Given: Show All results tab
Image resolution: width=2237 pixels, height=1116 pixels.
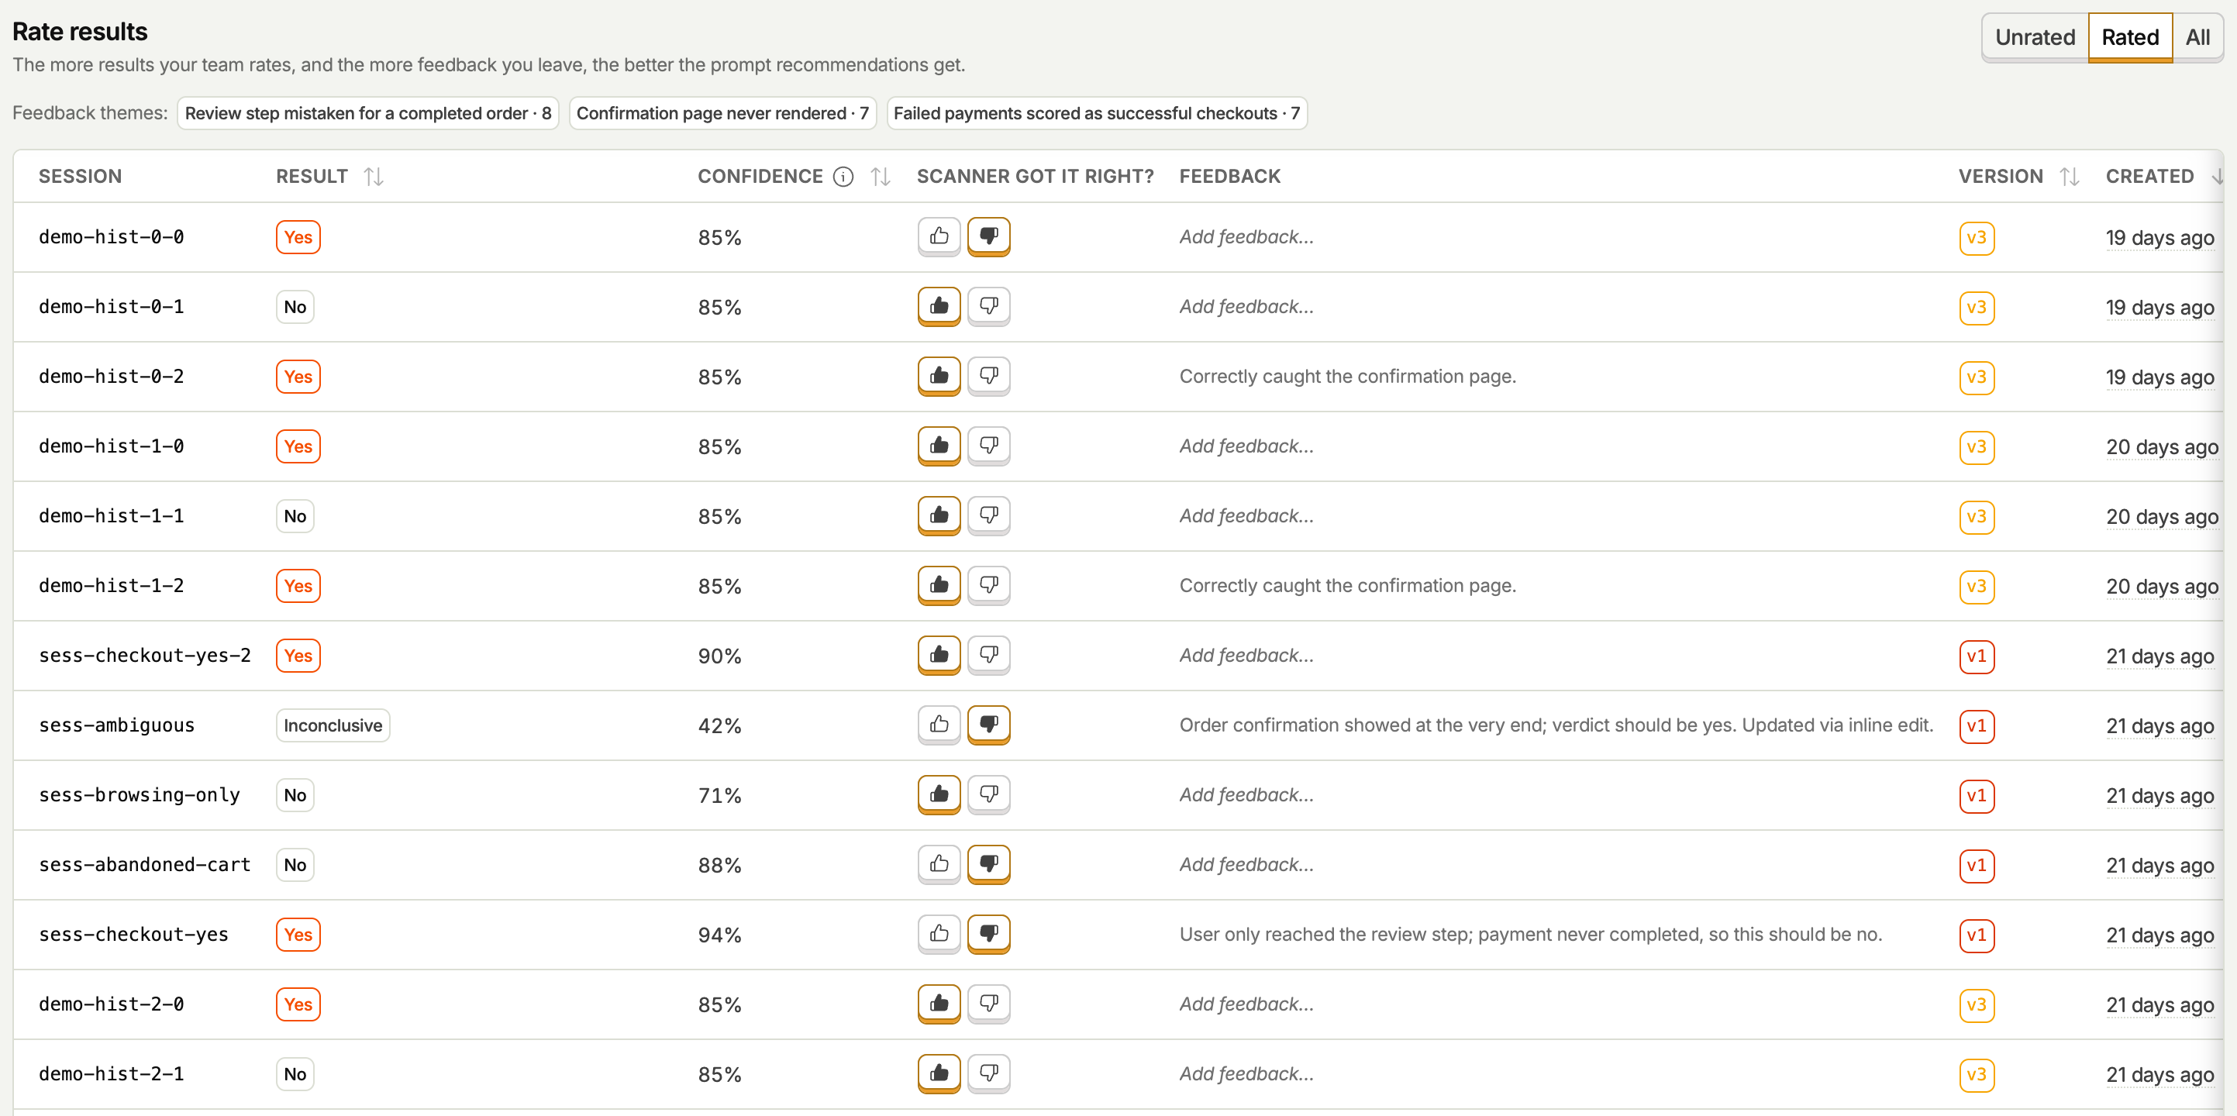Looking at the screenshot, I should [x=2197, y=37].
